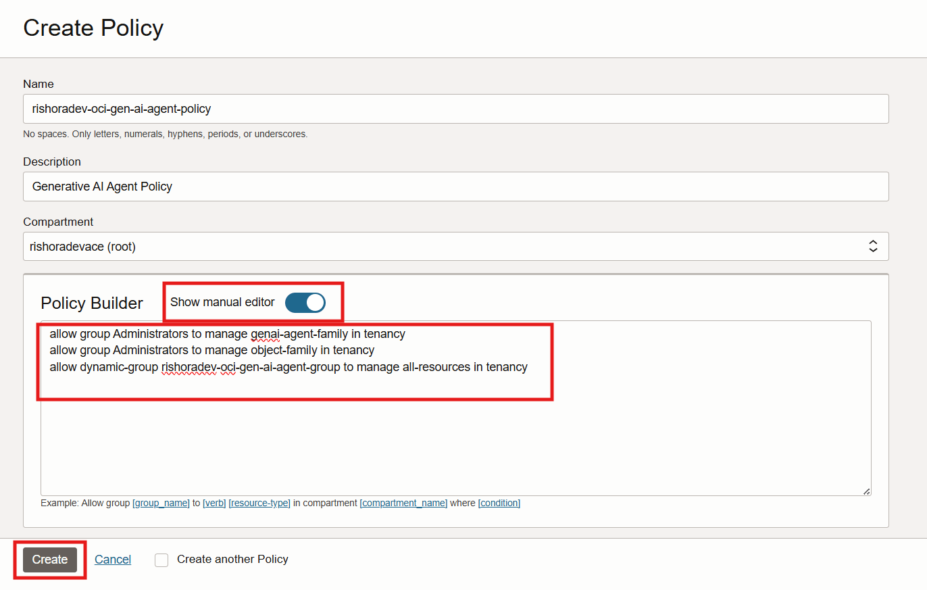
Task: Click the misspelled word genai in the editor
Action: 265,334
